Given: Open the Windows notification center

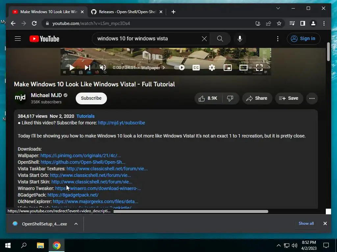Looking at the screenshot, I should click(x=326, y=245).
